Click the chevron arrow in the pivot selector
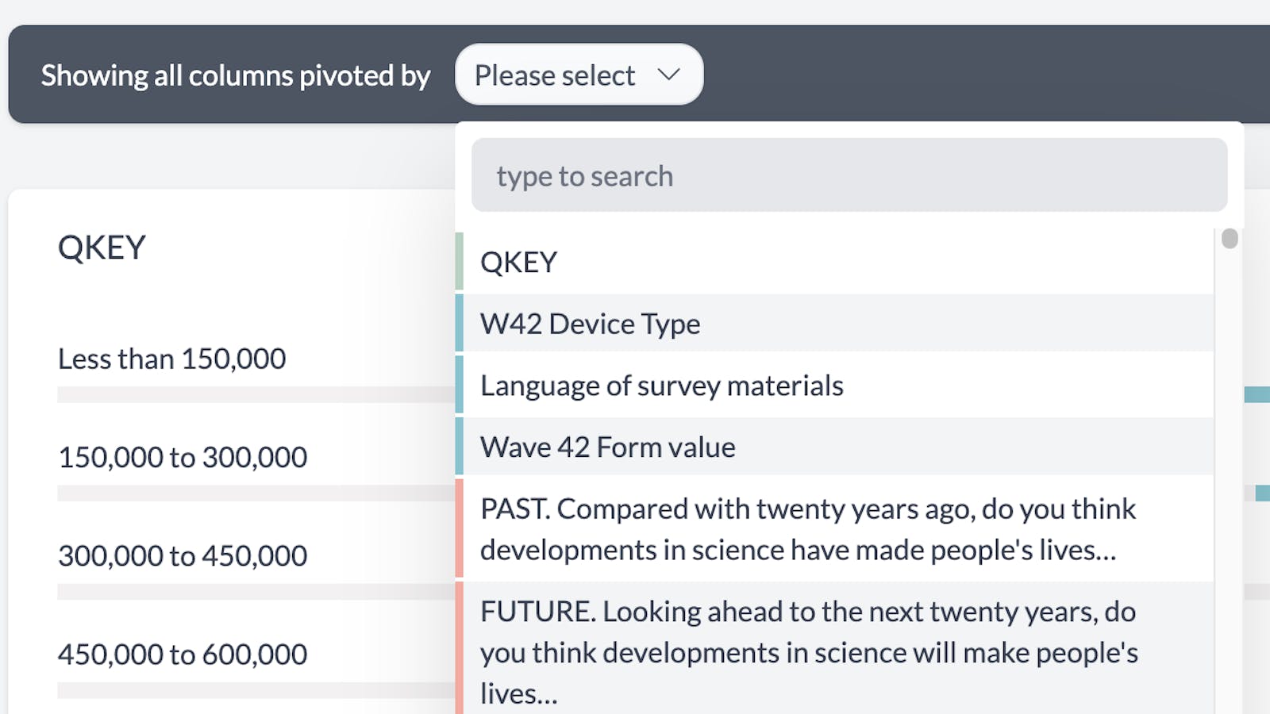 [669, 75]
